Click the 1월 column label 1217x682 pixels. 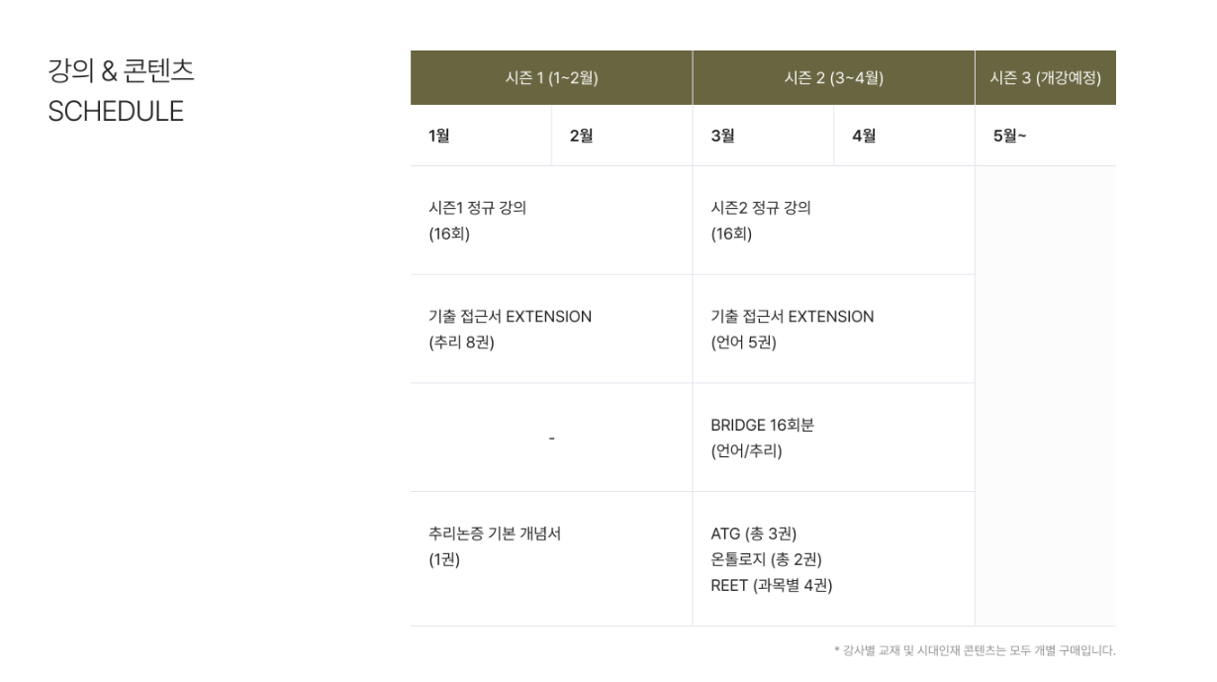439,137
